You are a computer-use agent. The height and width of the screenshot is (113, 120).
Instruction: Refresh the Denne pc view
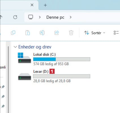[x=15, y=17]
